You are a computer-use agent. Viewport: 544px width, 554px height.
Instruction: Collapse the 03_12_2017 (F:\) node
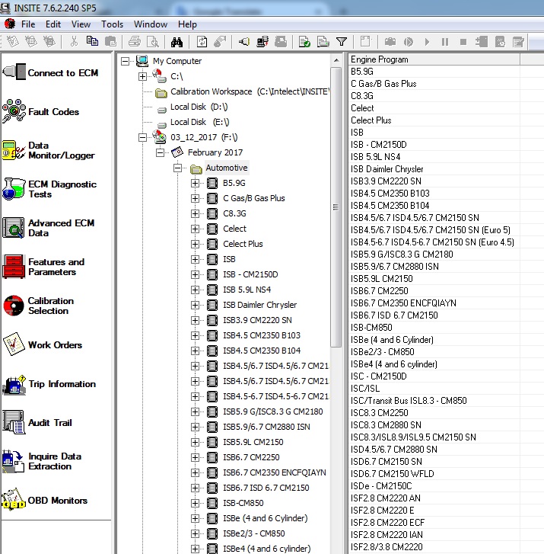pos(142,137)
